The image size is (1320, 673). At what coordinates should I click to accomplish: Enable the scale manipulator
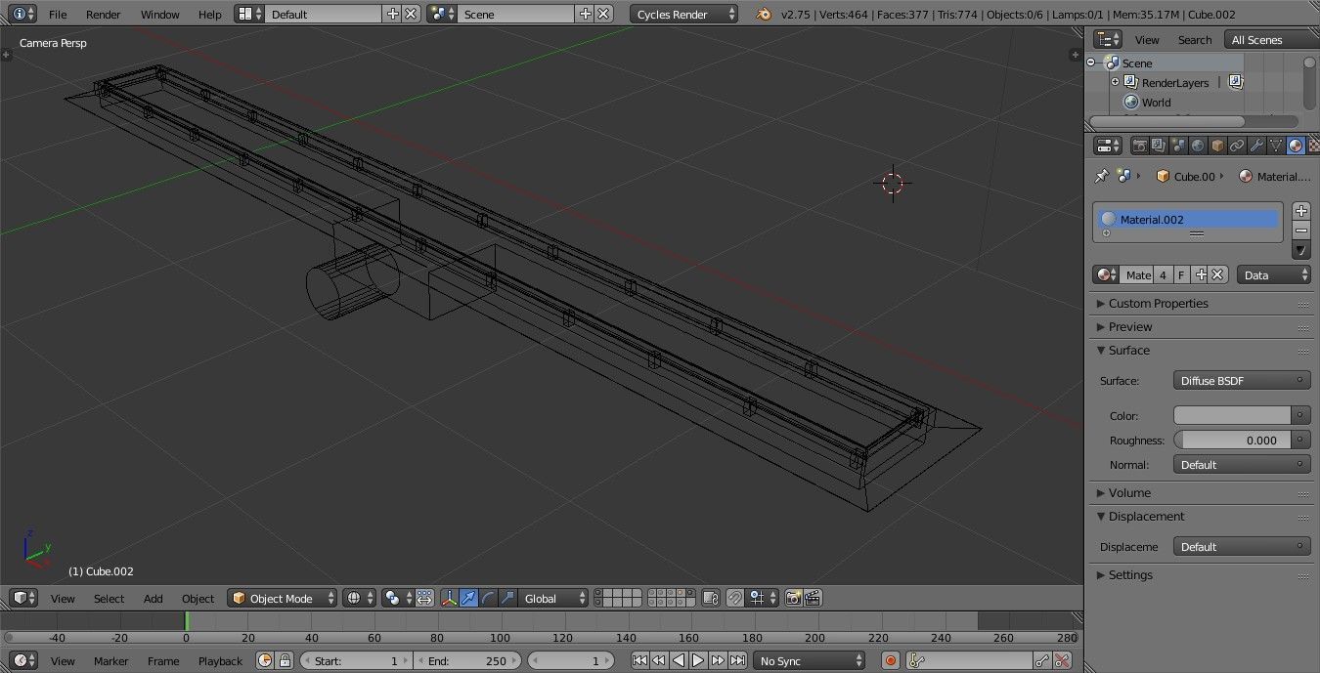pyautogui.click(x=507, y=599)
